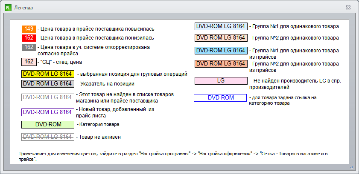359x174 pixels.
Task: Click the 'Легенда' window title
Action: pyautogui.click(x=23, y=8)
